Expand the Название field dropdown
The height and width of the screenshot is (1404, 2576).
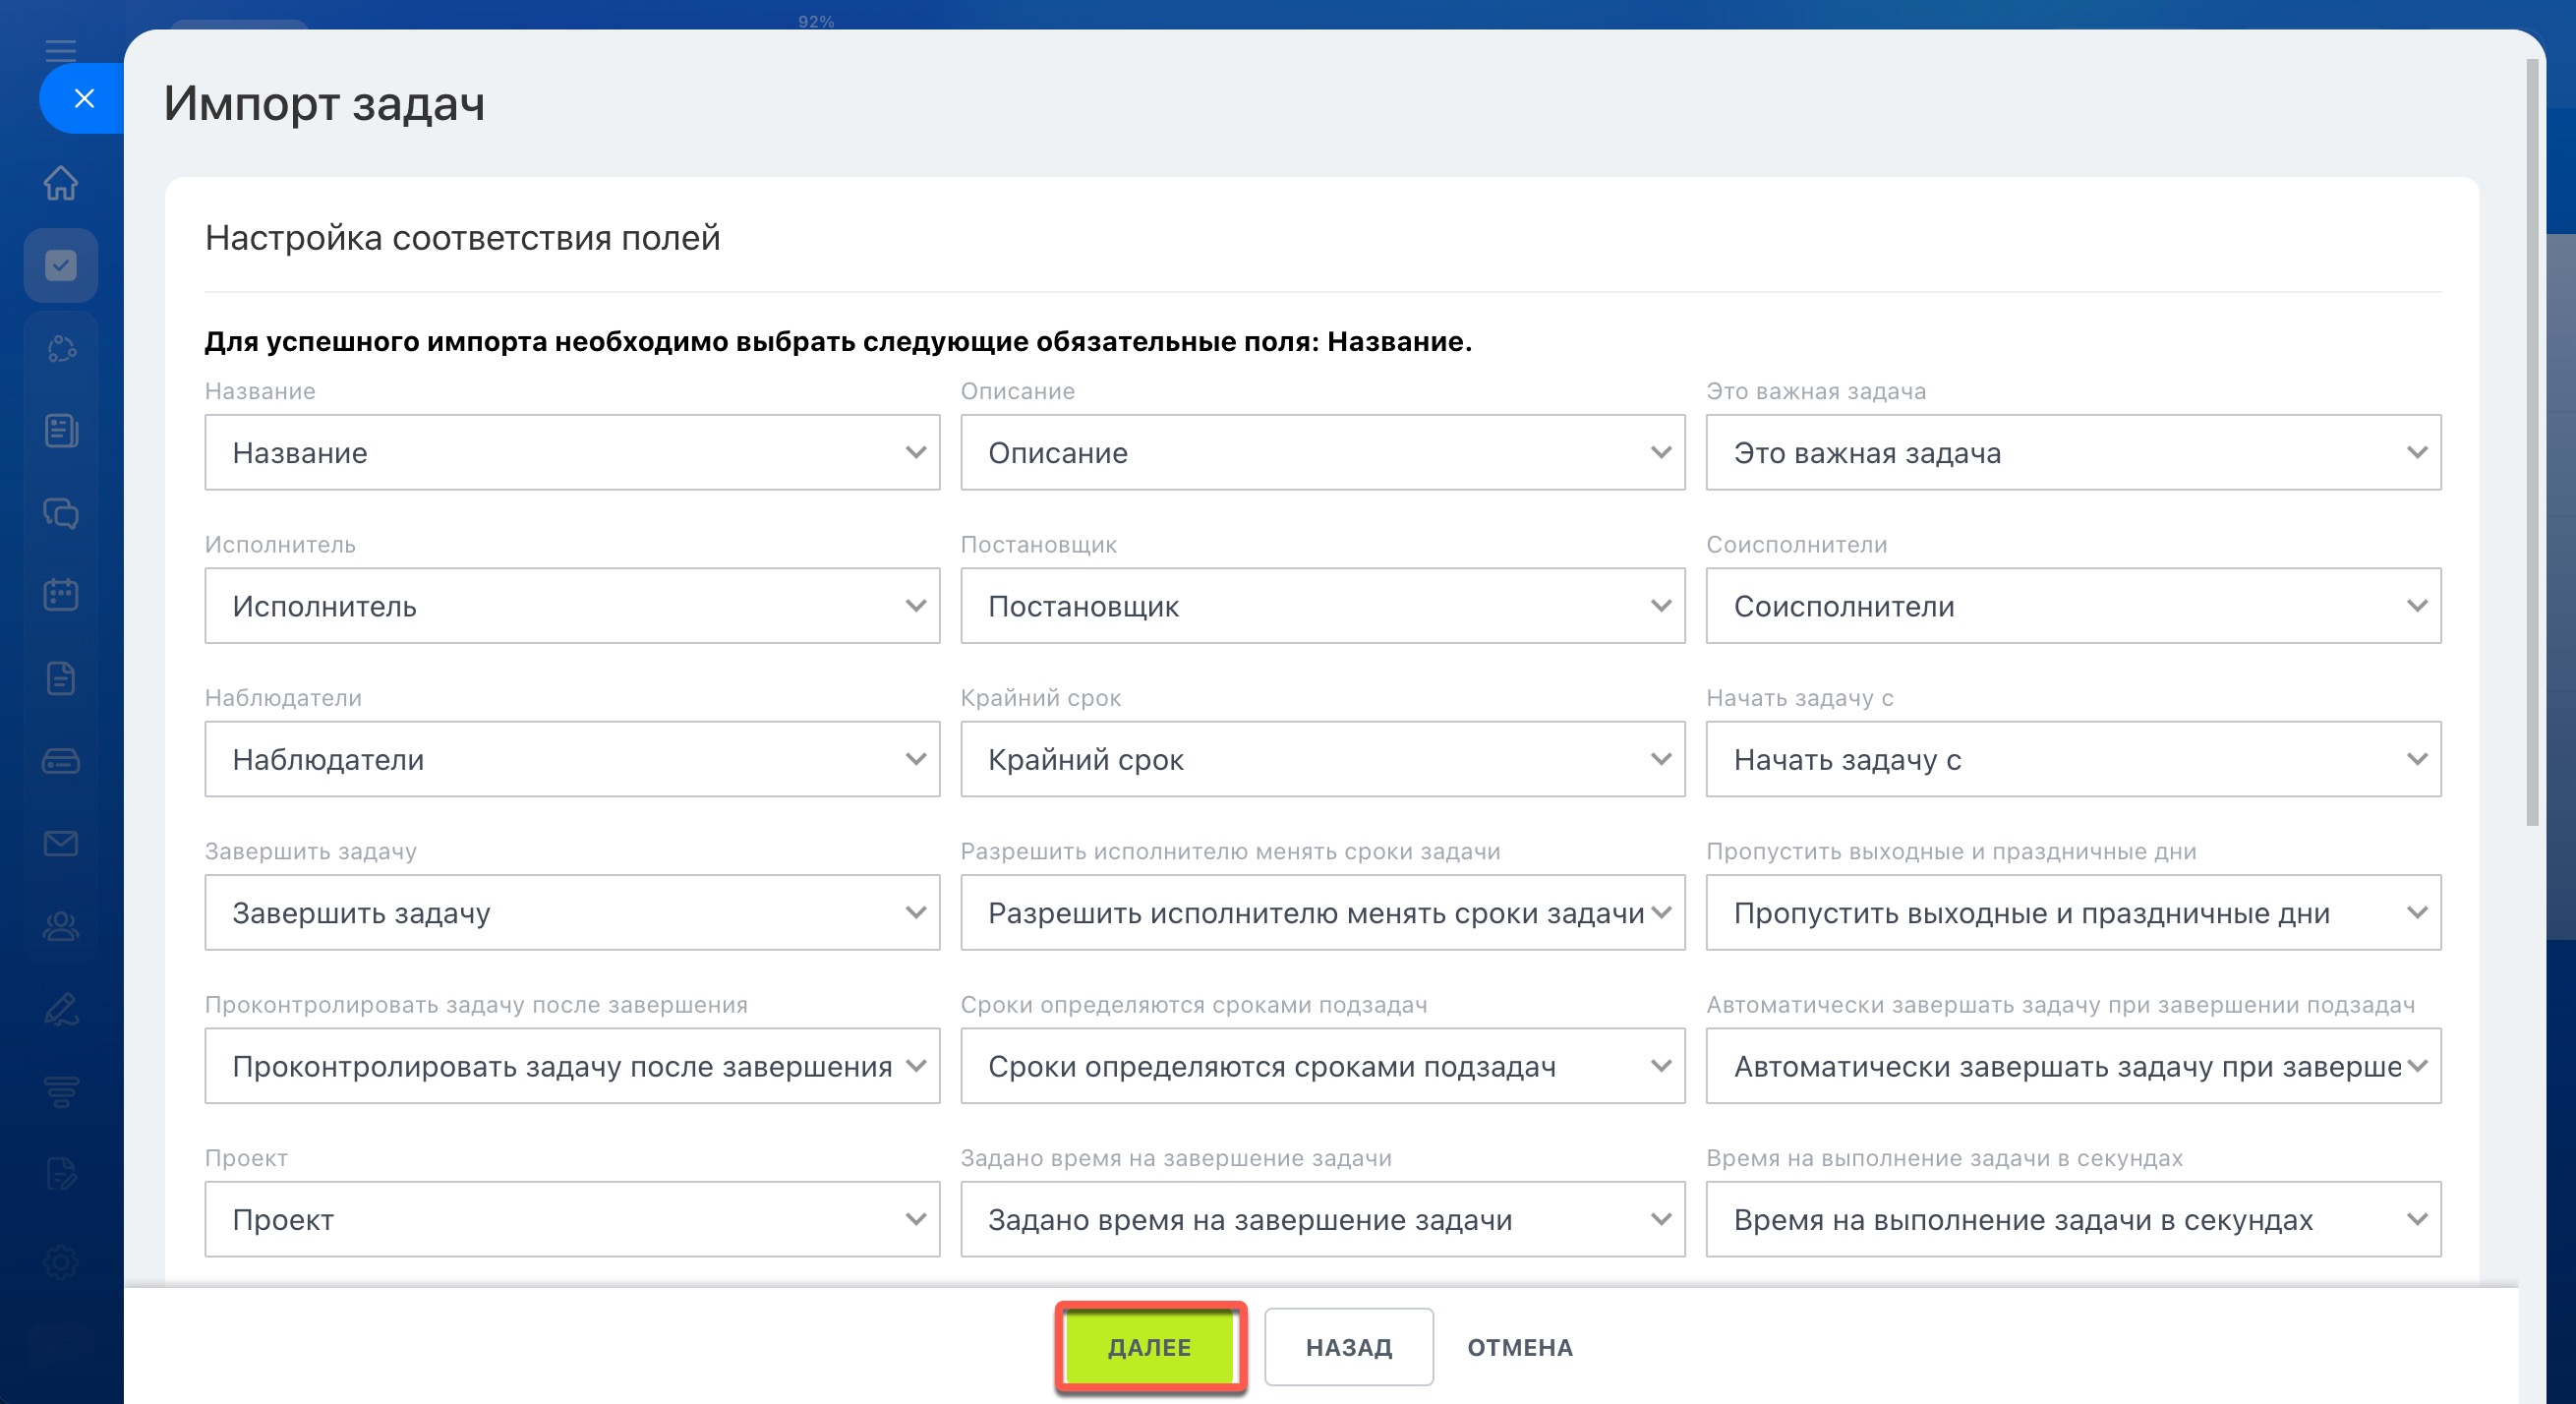click(572, 452)
